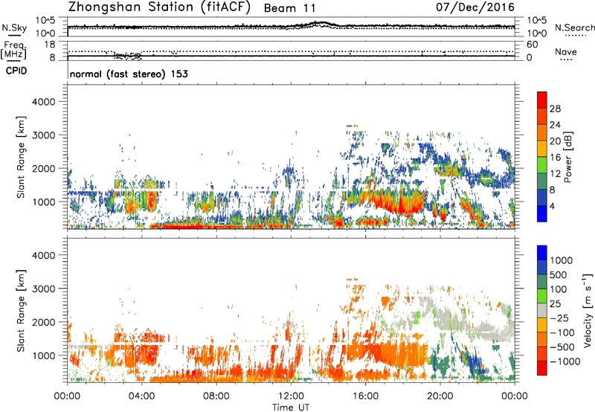Click the '4' Power colorbar tick
This screenshot has height=412, width=595.
coord(552,207)
